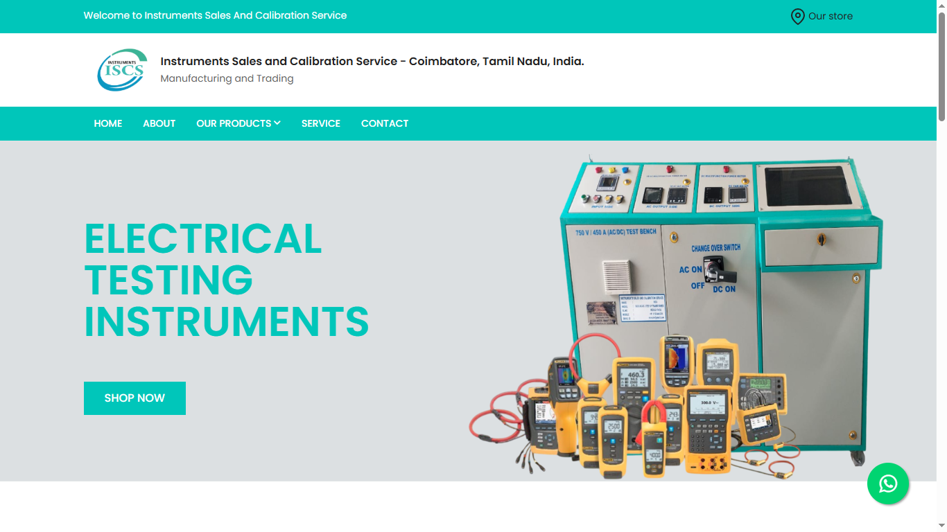
Task: Click the ISCS circular logo
Action: click(x=122, y=69)
